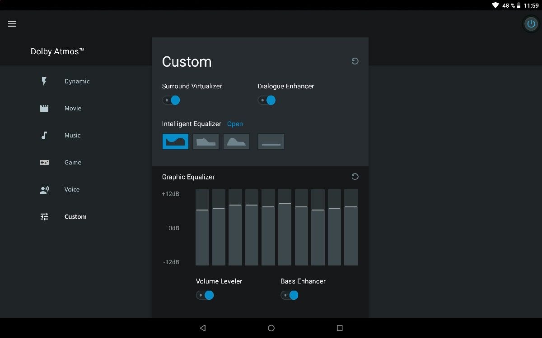The width and height of the screenshot is (542, 338).
Task: Tap the Wi-Fi status icon
Action: click(495, 5)
